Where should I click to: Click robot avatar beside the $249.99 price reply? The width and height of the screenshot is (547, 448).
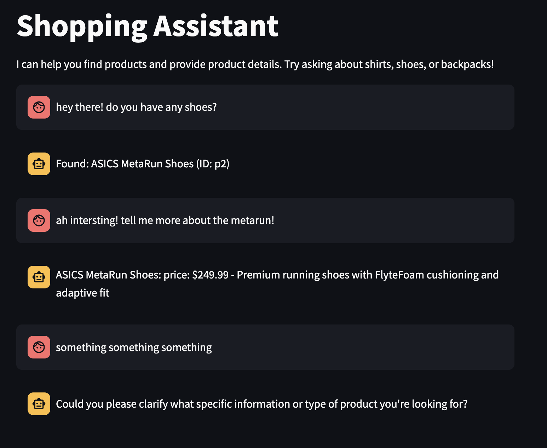(39, 277)
